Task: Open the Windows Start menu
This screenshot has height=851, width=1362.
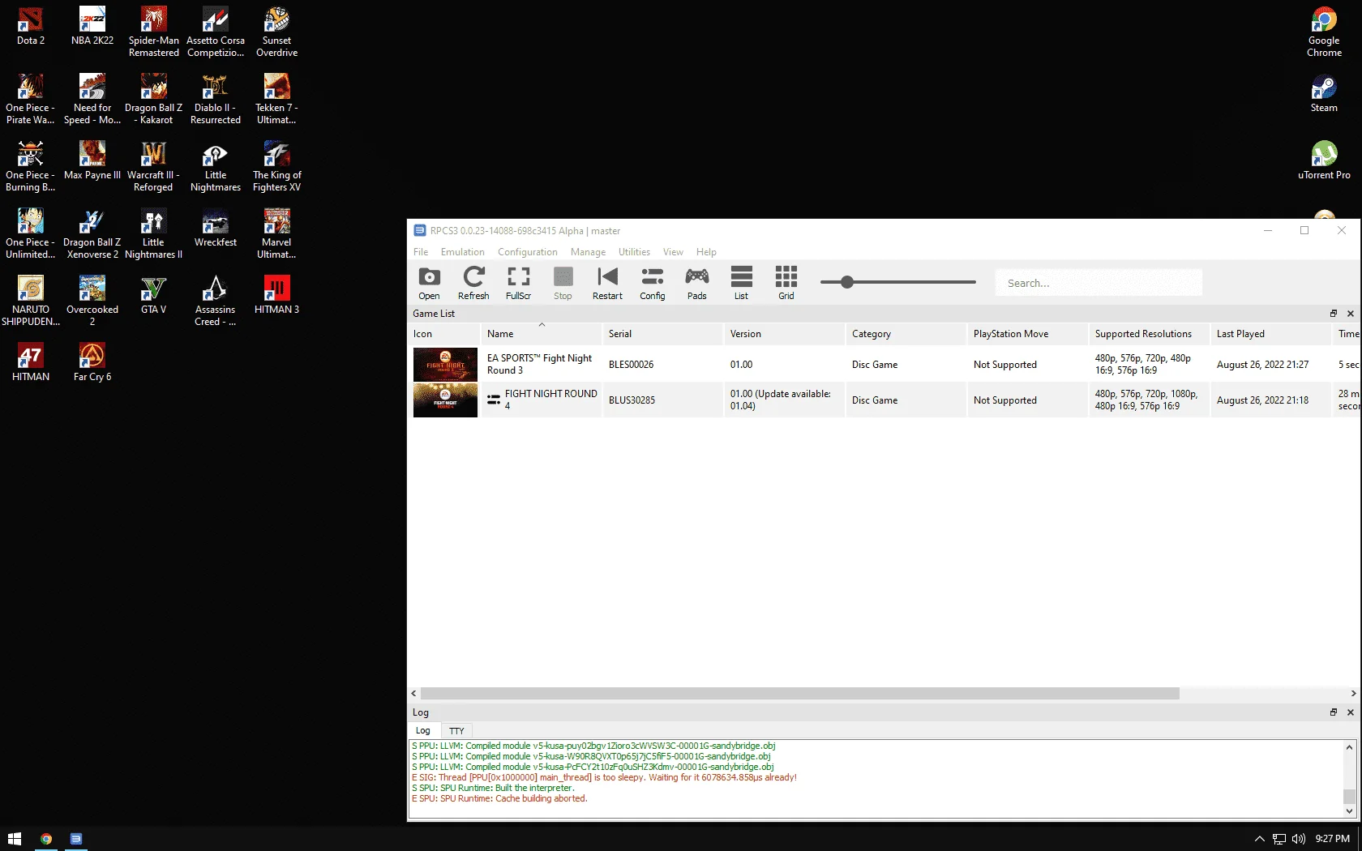Action: click(15, 839)
